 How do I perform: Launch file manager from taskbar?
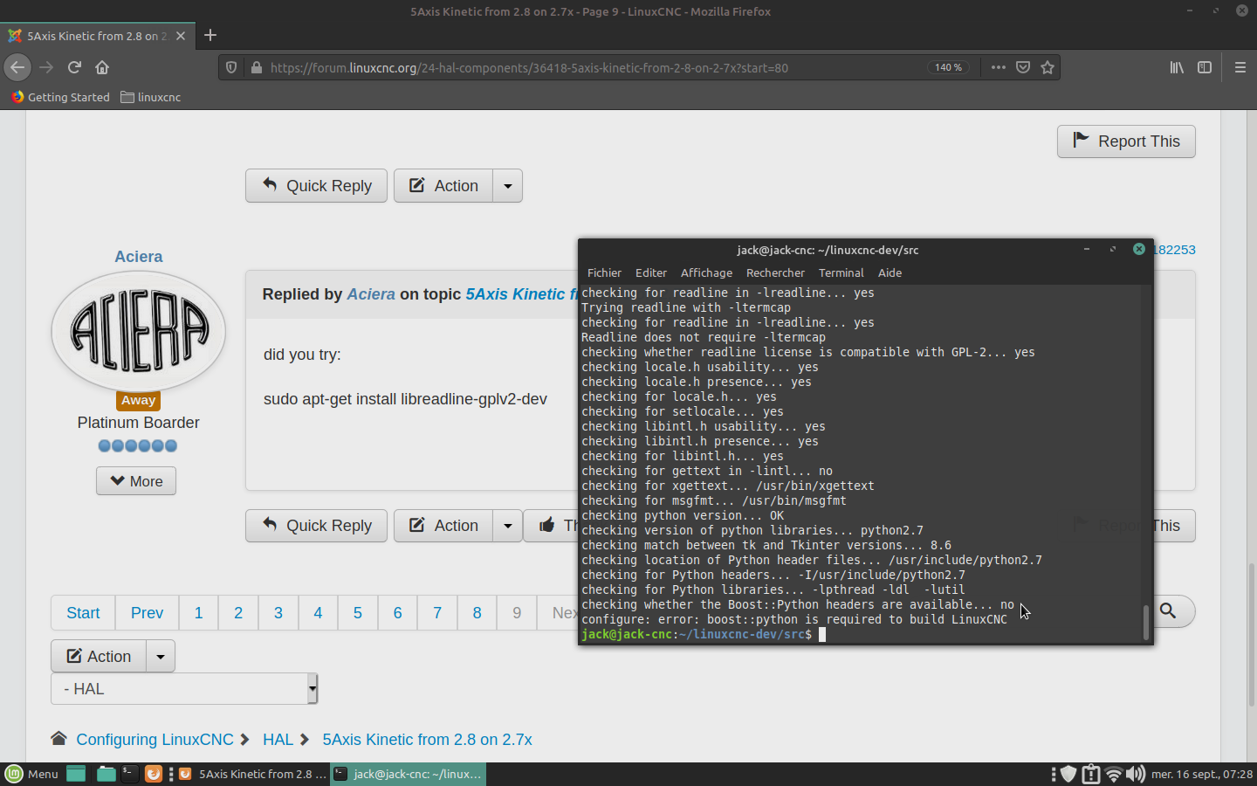pyautogui.click(x=106, y=774)
